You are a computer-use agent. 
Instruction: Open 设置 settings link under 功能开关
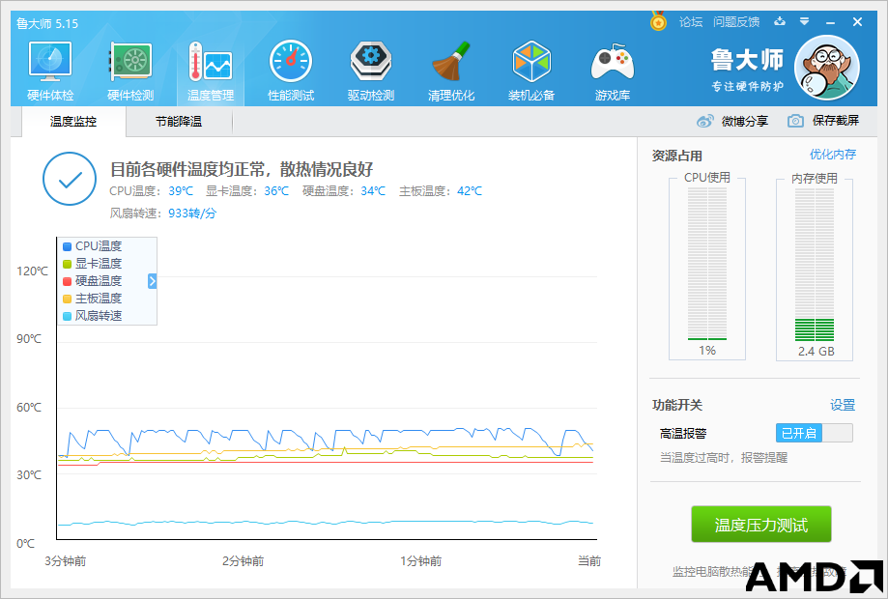tap(843, 405)
